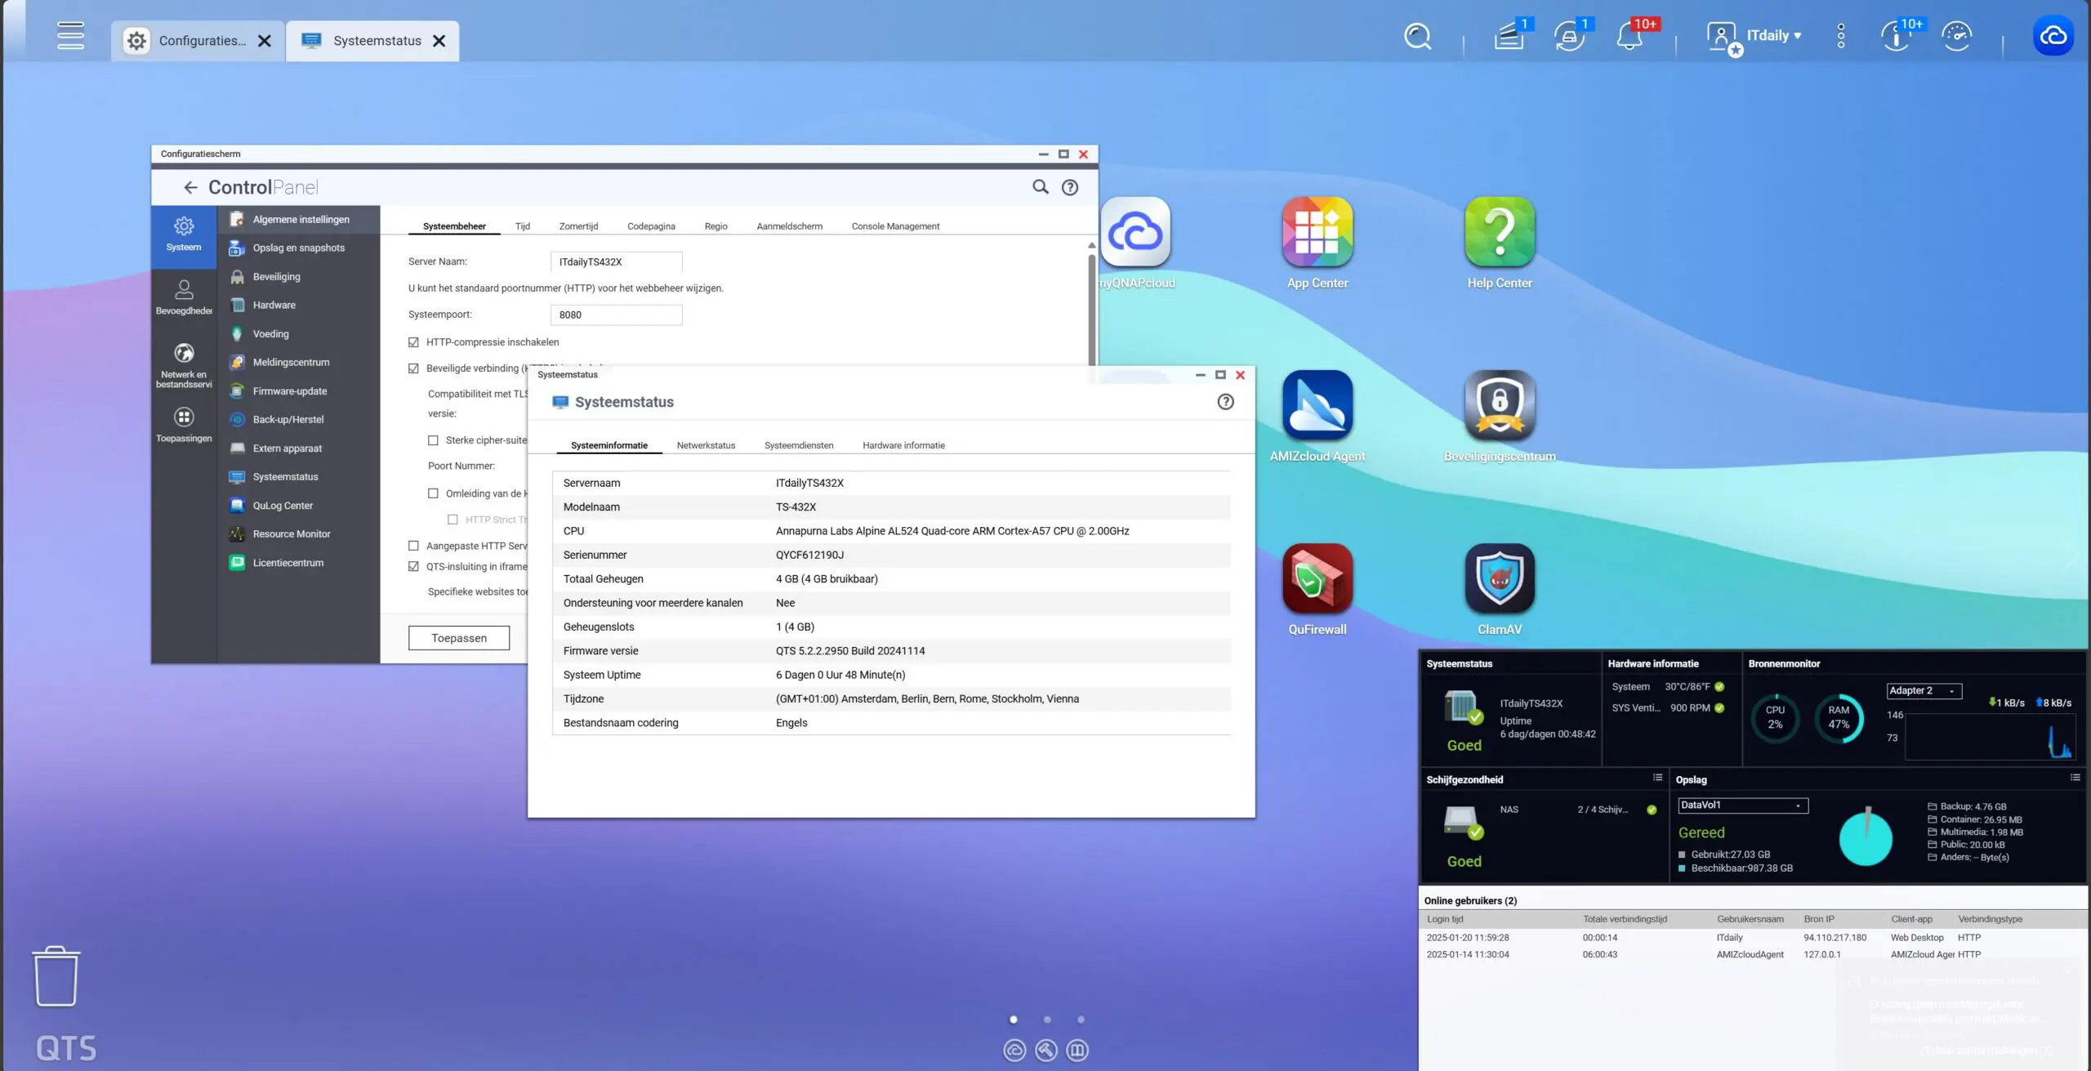Open external devices icon in top bar
Image resolution: width=2091 pixels, height=1071 pixels.
1569,37
